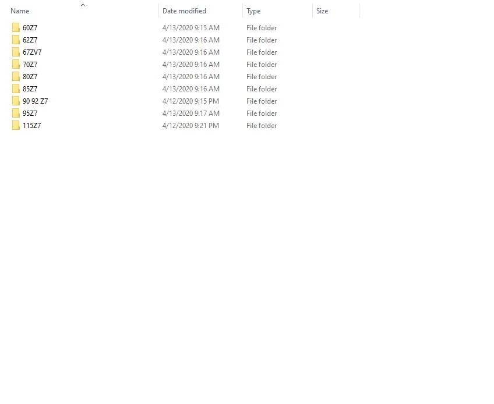Select the 115Z7 folder icon
This screenshot has width=494, height=404.
tap(16, 126)
